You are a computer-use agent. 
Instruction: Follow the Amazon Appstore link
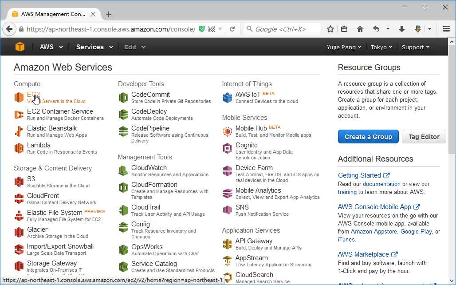373,231
